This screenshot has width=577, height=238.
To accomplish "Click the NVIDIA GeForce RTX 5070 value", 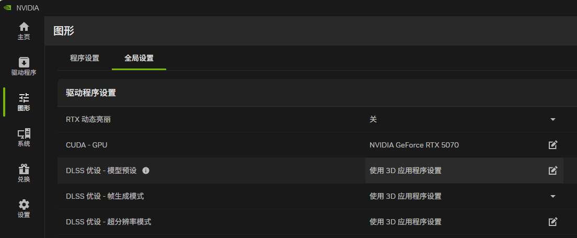I will [x=414, y=145].
